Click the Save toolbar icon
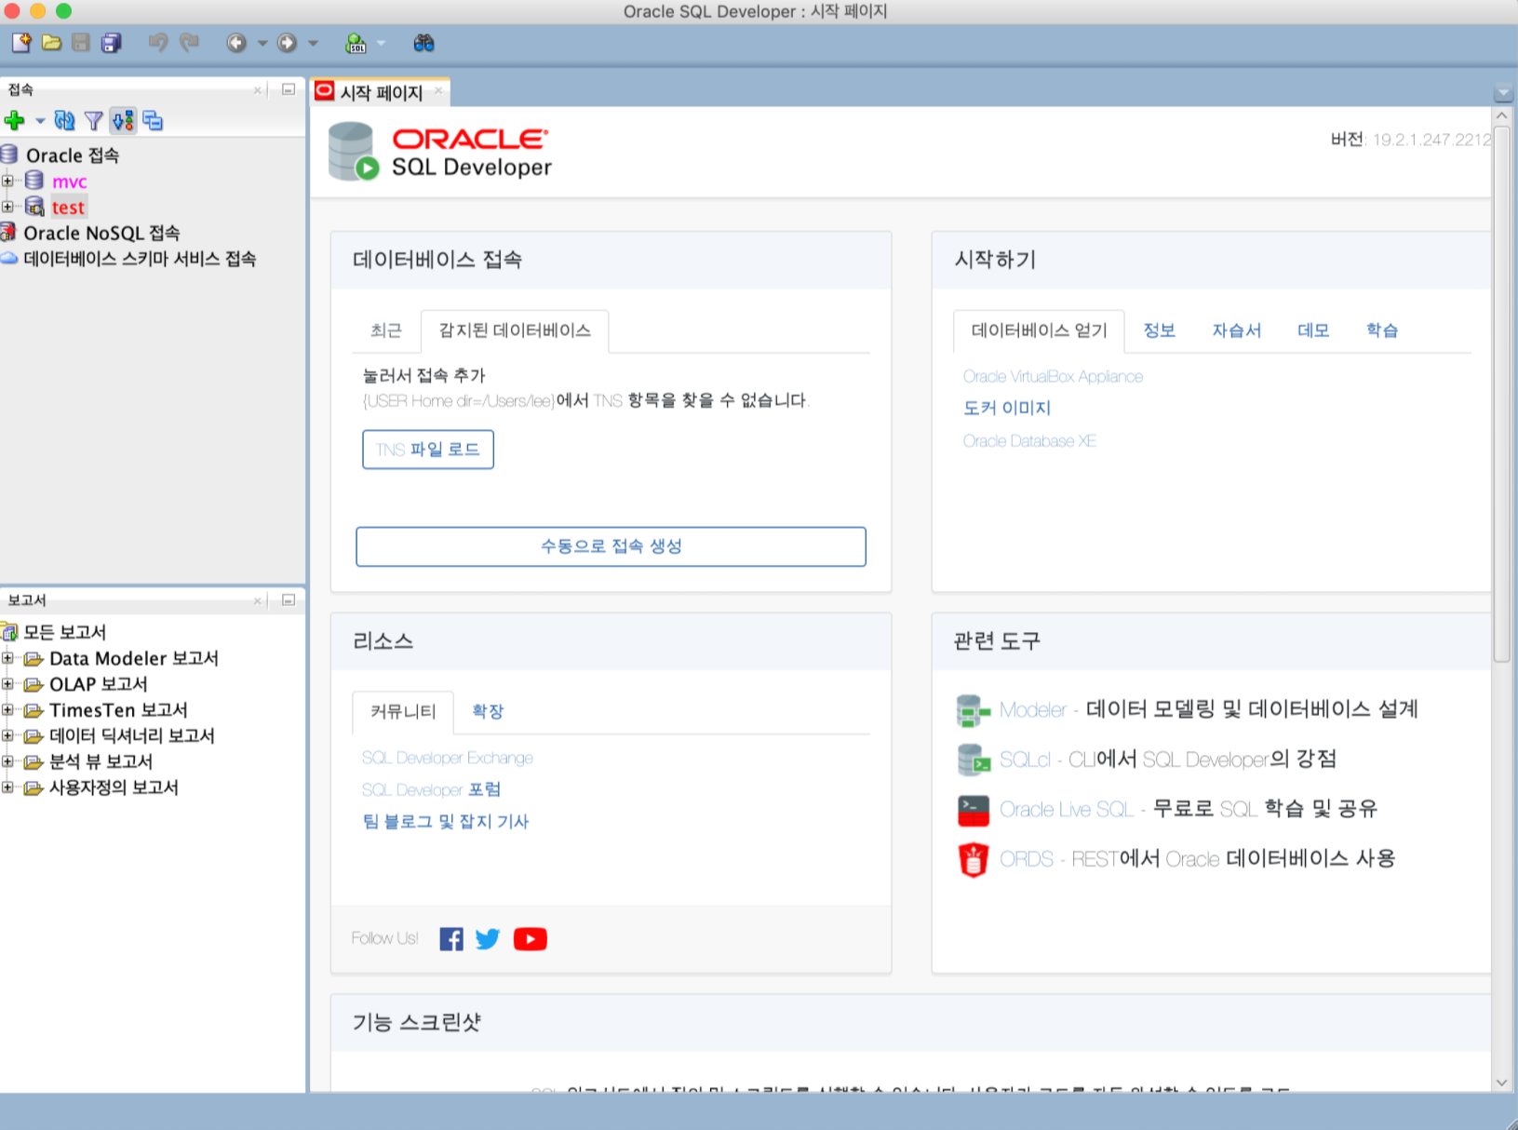 (82, 43)
